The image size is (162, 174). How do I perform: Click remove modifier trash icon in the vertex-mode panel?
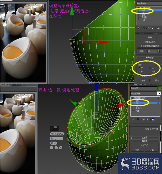[153, 28]
